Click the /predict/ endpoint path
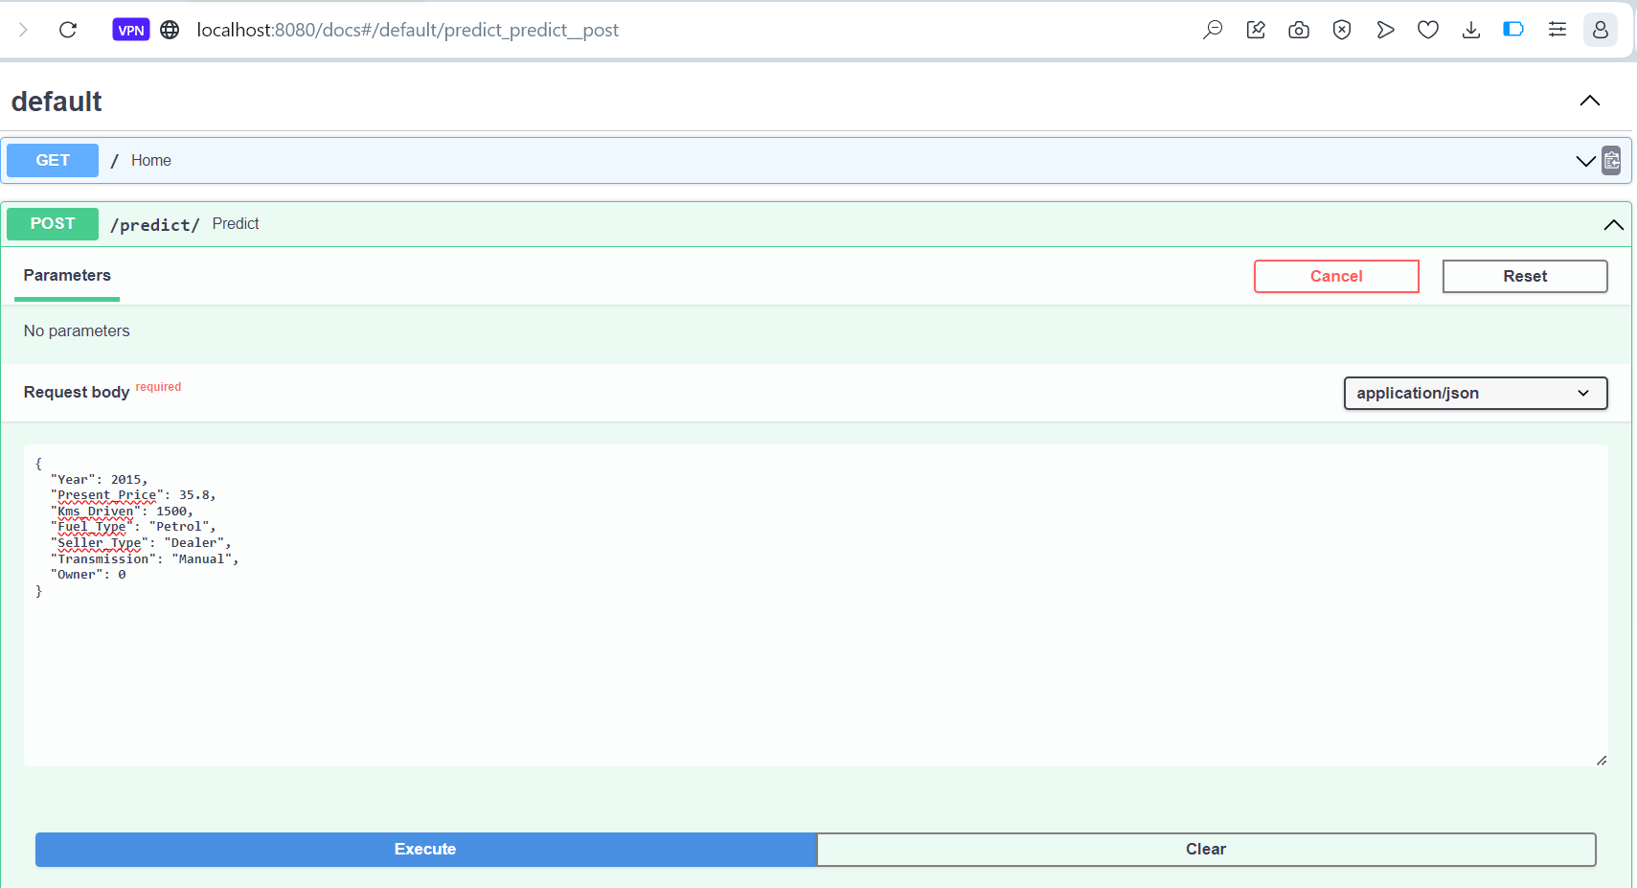This screenshot has width=1637, height=888. pyautogui.click(x=155, y=224)
